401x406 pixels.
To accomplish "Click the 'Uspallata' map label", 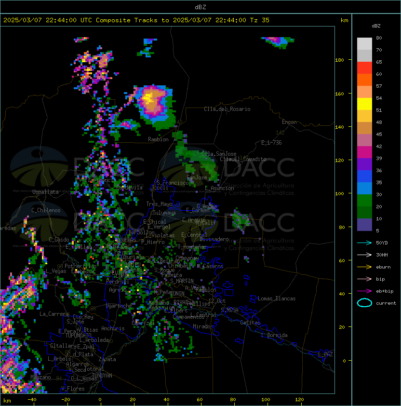I will click(x=45, y=192).
